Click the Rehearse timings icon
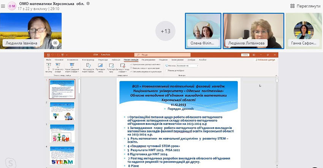This screenshot has height=168, width=323. pyautogui.click(x=112, y=66)
